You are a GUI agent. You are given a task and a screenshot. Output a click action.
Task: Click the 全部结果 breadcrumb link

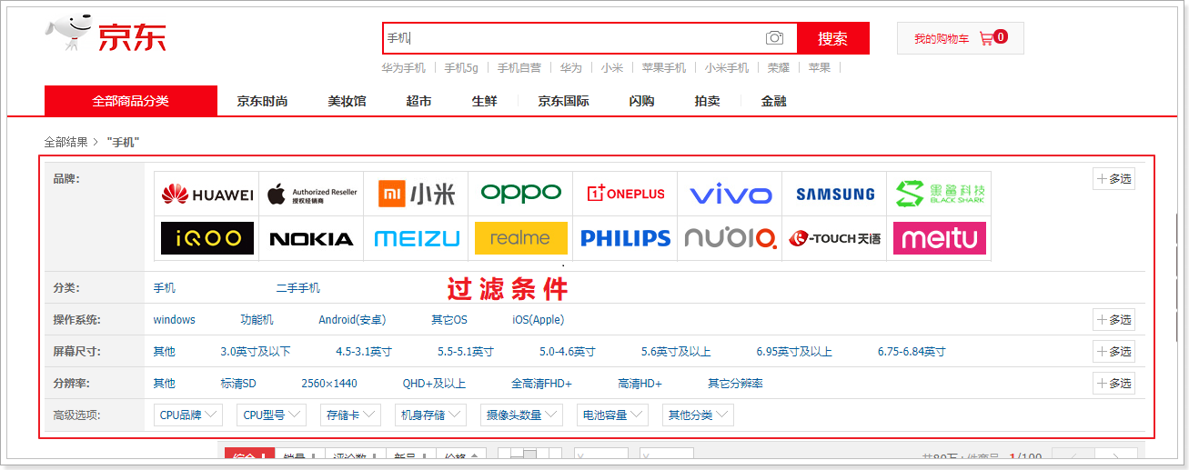pyautogui.click(x=66, y=142)
